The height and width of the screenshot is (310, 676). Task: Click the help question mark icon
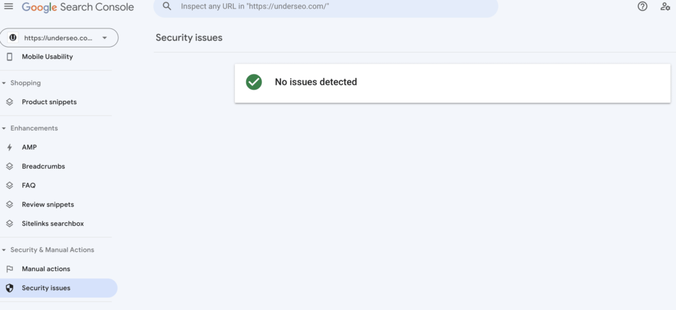pos(642,7)
